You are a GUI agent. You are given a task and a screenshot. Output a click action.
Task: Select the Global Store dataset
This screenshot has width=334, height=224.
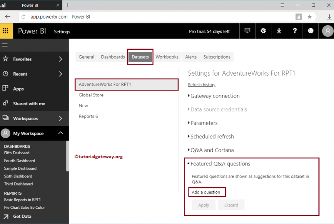[91, 95]
